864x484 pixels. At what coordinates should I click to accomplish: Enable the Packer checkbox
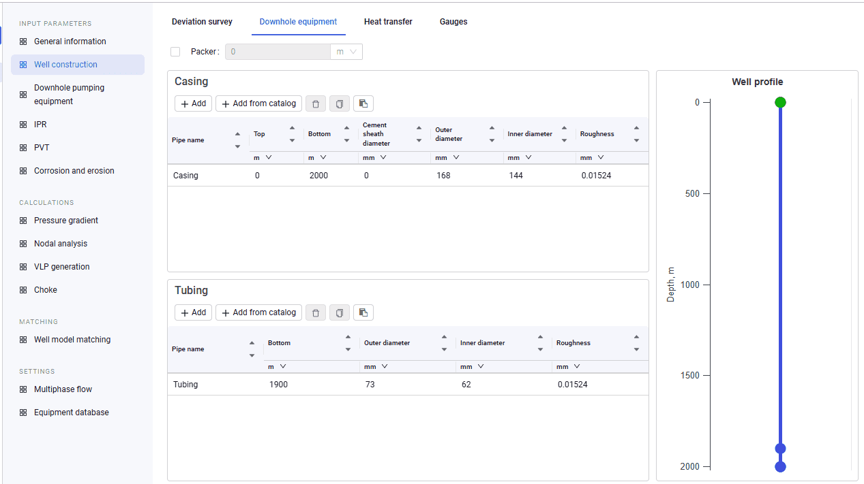175,52
